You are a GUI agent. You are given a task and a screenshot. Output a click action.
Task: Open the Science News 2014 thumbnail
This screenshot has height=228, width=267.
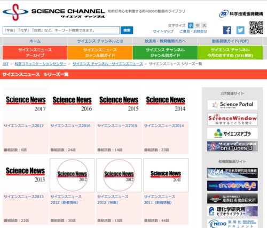click(x=166, y=104)
